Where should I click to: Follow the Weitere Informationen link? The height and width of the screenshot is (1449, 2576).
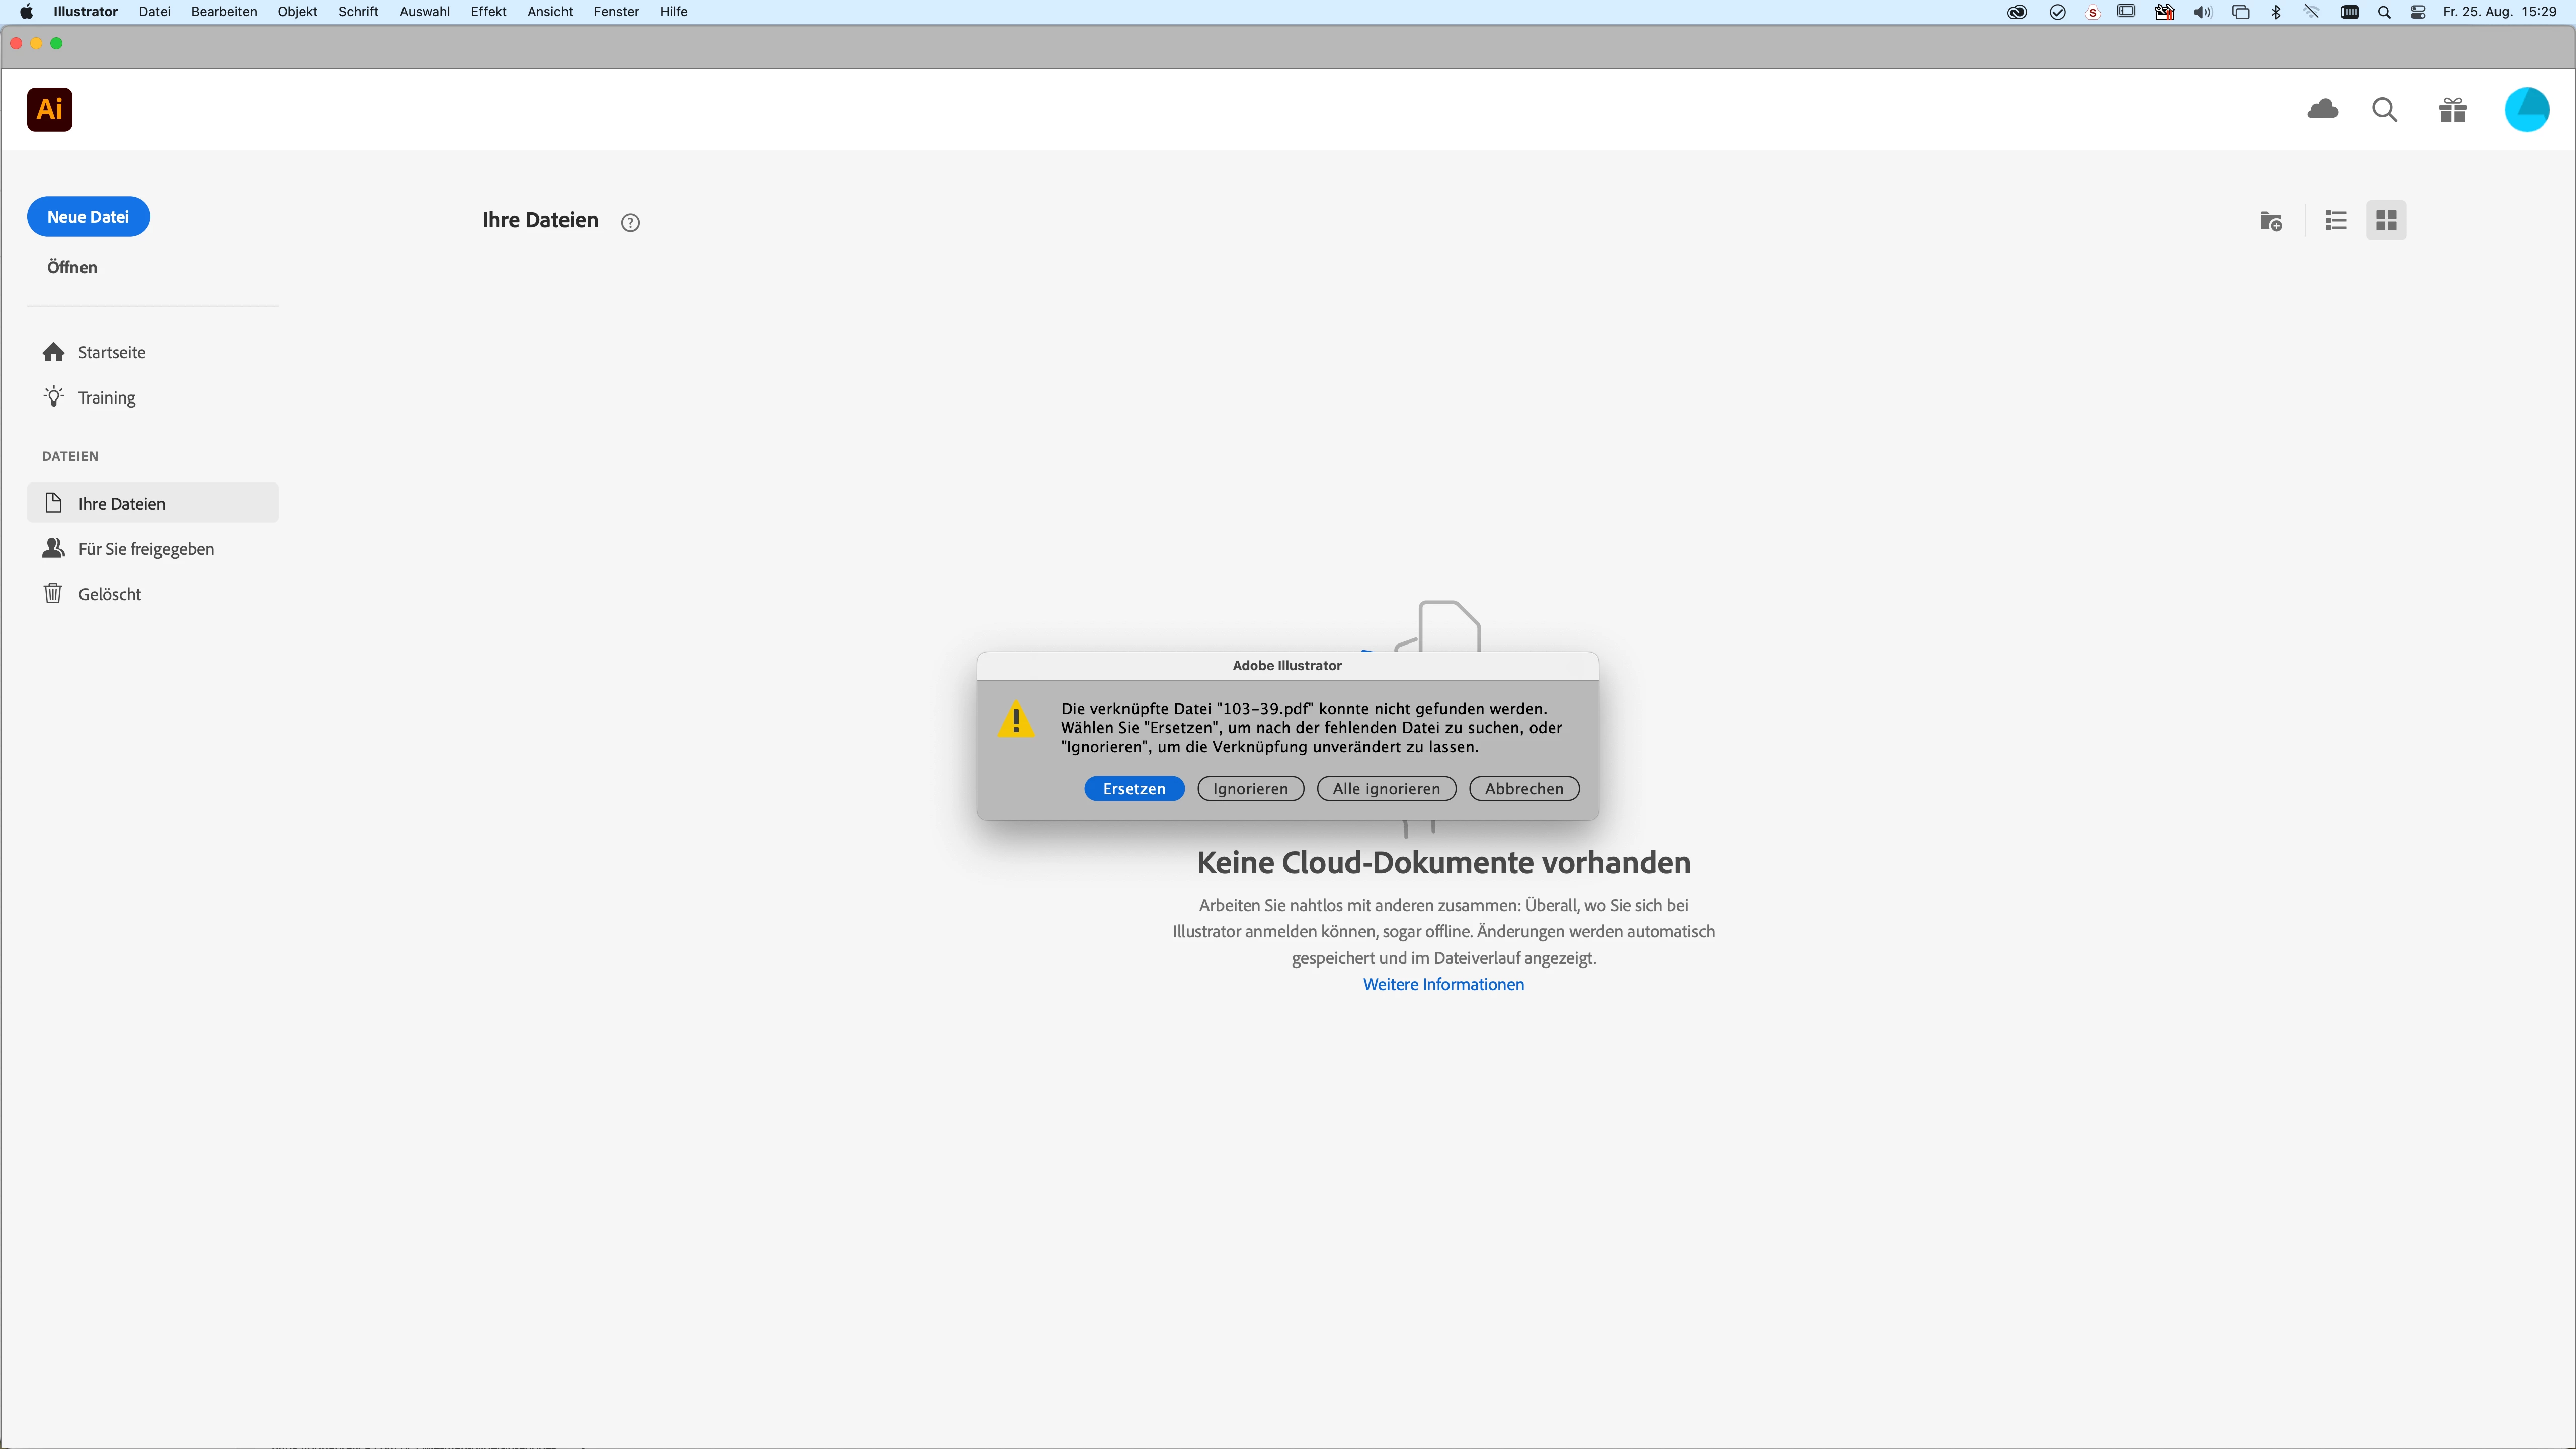1443,984
